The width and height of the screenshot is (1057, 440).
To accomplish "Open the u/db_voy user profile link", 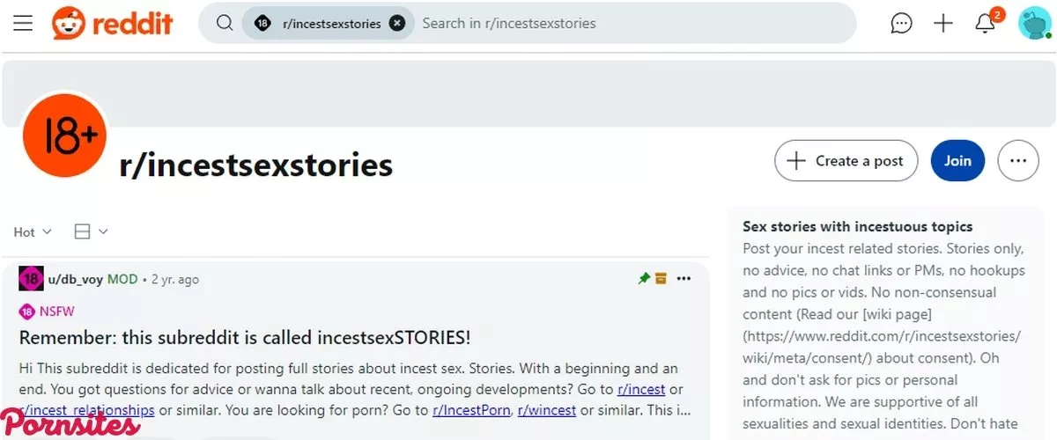I will (75, 280).
